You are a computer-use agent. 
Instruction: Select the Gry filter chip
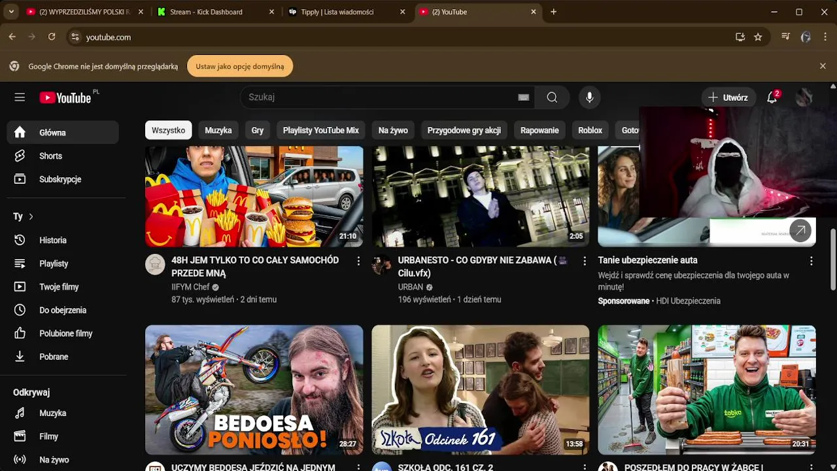[x=258, y=130]
